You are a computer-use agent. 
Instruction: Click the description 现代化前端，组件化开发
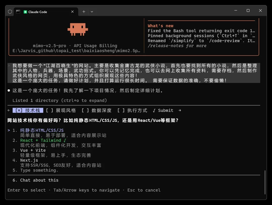point(61,145)
